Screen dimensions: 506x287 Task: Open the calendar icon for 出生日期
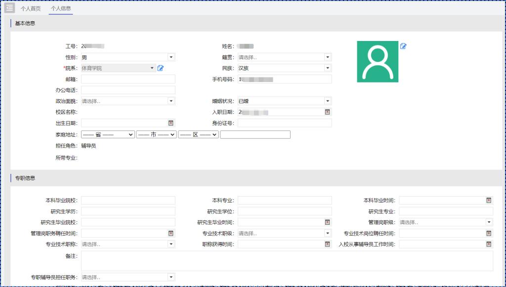[x=170, y=123]
